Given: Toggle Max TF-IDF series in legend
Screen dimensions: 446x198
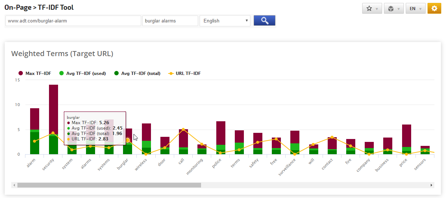Looking at the screenshot, I should click(x=34, y=73).
